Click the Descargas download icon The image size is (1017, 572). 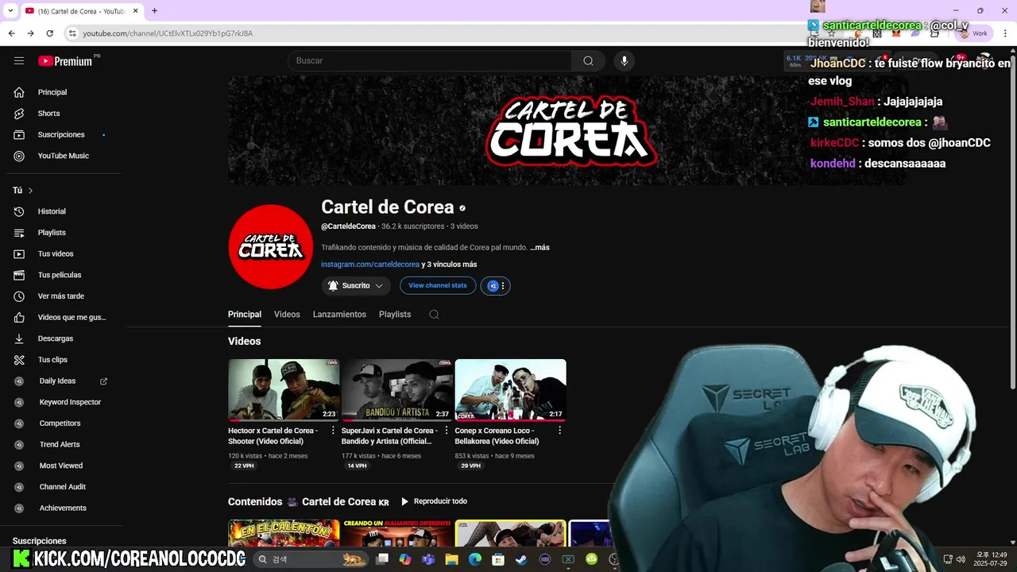point(19,338)
